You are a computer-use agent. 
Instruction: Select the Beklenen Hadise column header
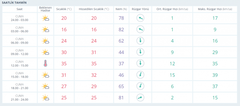coord(45,9)
